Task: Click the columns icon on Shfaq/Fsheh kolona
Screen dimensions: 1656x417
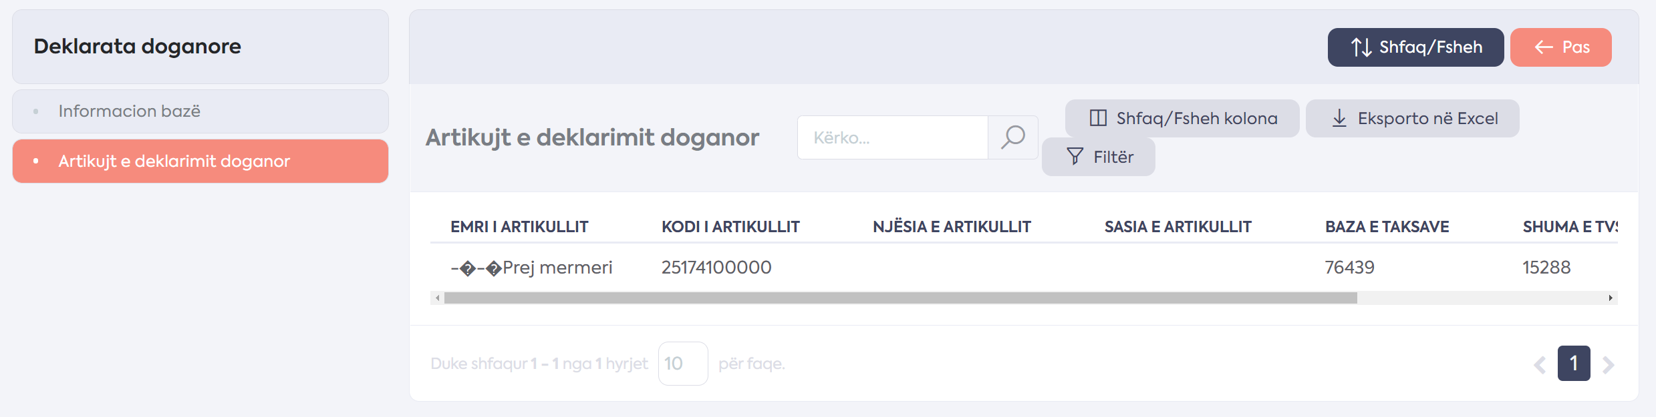Action: [x=1098, y=118]
